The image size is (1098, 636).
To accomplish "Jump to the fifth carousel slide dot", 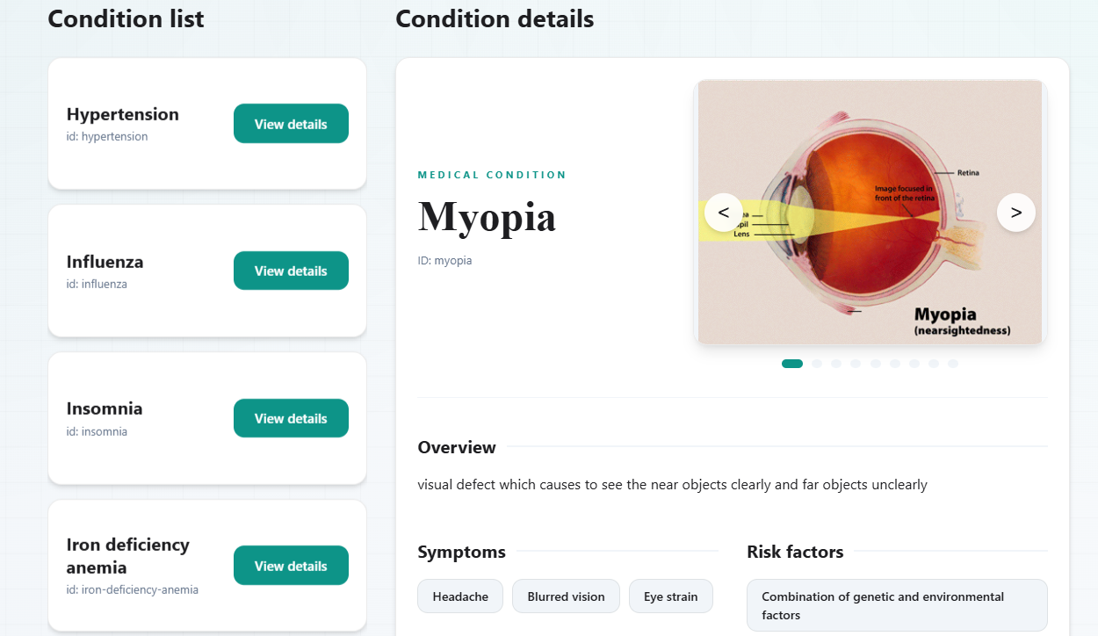I will 875,363.
